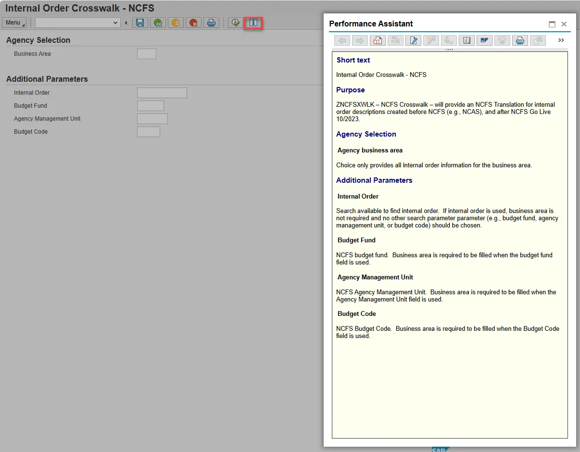Print the Performance Assistant help text
This screenshot has height=452, width=580.
(x=520, y=40)
